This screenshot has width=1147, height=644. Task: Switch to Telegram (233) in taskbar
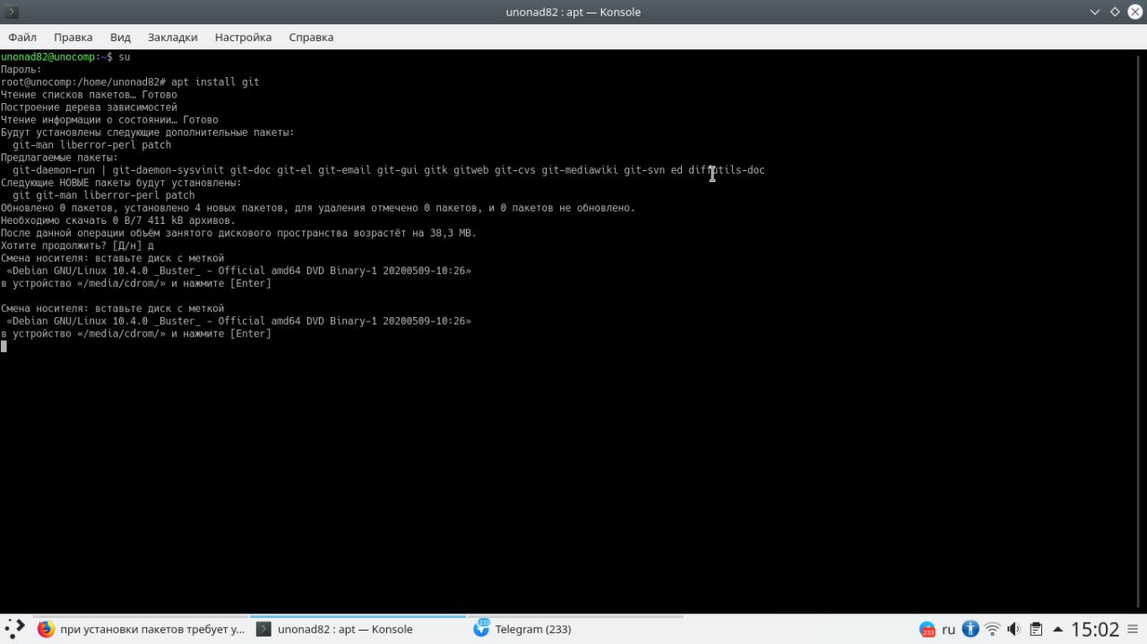click(574, 629)
